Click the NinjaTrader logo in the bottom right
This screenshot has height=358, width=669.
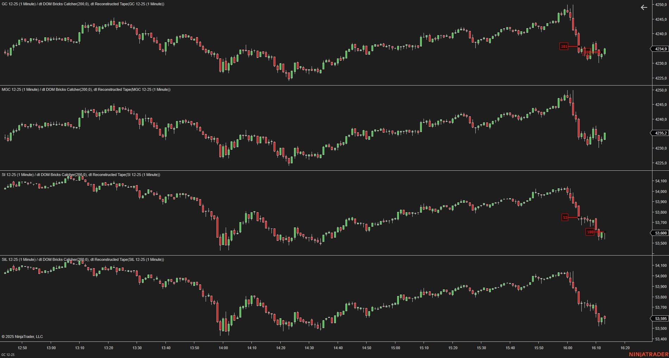coord(648,354)
